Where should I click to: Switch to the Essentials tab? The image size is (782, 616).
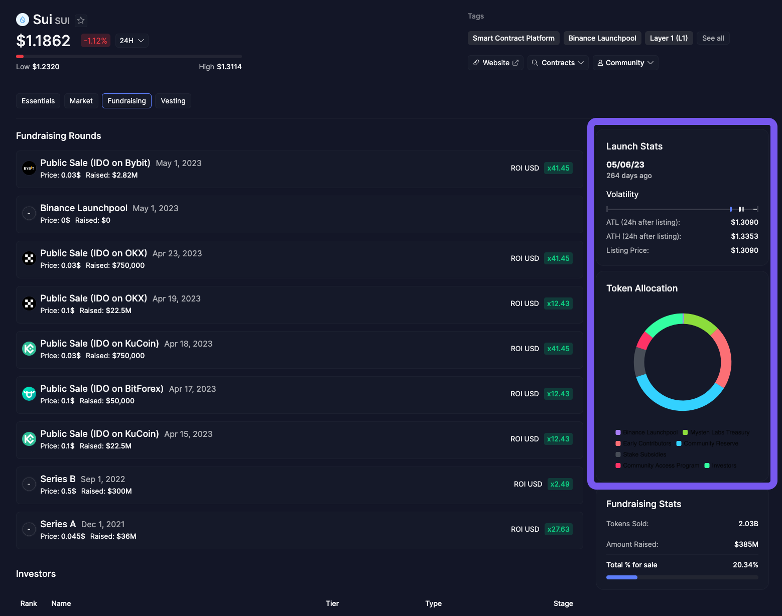pos(38,101)
